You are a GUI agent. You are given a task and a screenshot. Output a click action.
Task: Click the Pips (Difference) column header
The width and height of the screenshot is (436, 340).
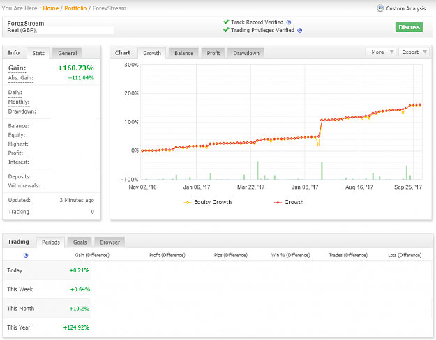point(230,255)
